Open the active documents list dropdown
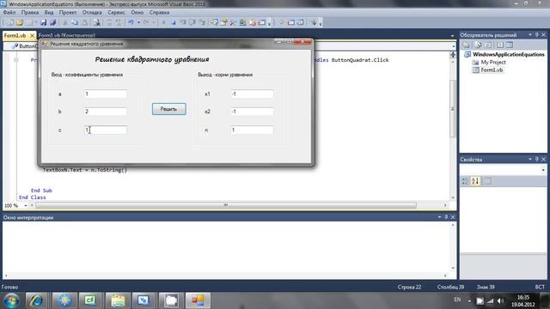Screen dimensions: 550x309 452,36
